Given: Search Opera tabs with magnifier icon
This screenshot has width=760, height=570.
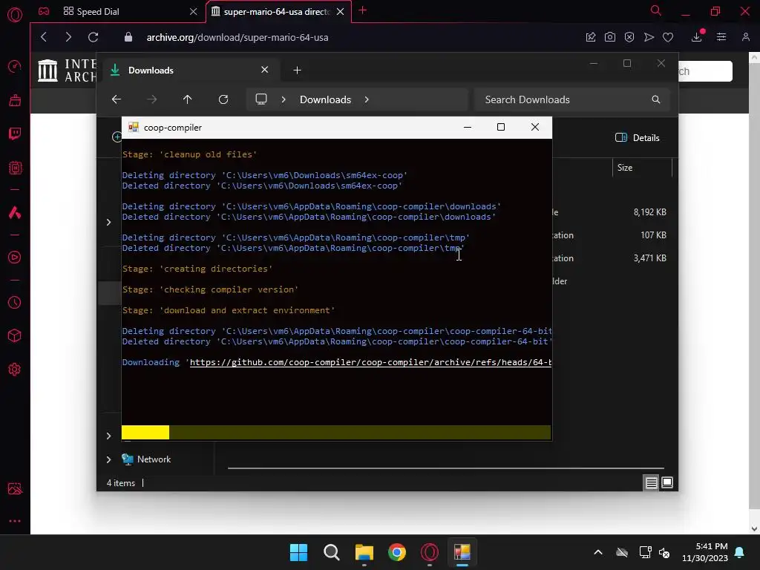Looking at the screenshot, I should pyautogui.click(x=655, y=10).
